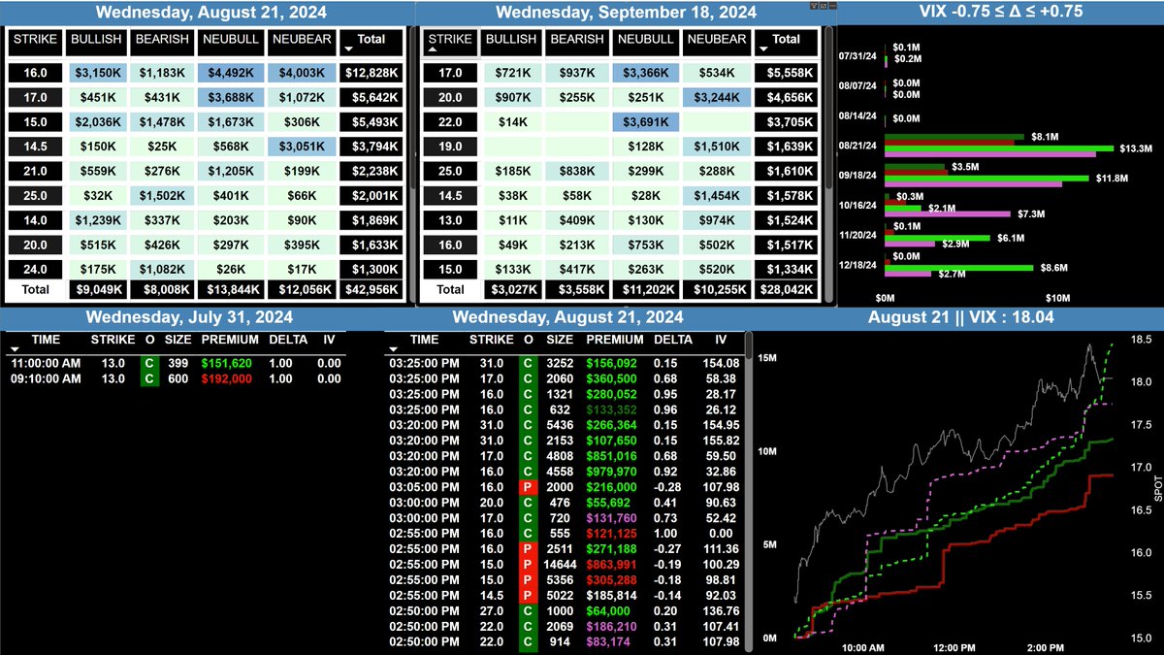Click the C call indicator in the 3252 size row
1164x655 pixels.
tap(528, 363)
